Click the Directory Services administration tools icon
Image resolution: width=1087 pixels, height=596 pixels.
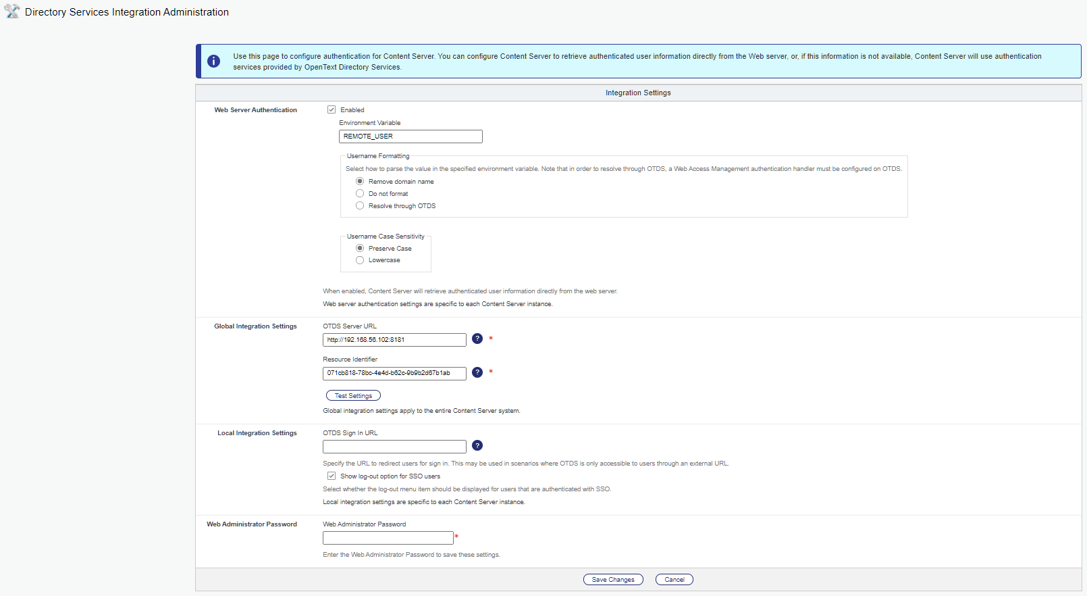coord(12,11)
